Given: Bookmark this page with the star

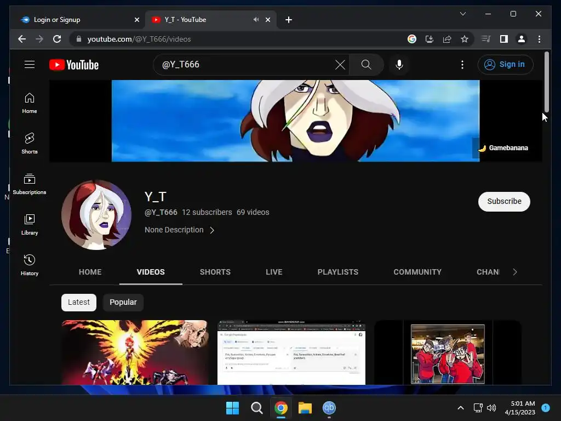Looking at the screenshot, I should coord(465,39).
